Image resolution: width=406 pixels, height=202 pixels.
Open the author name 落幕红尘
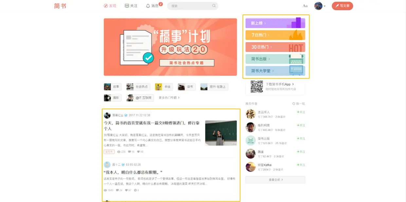[x=118, y=115]
